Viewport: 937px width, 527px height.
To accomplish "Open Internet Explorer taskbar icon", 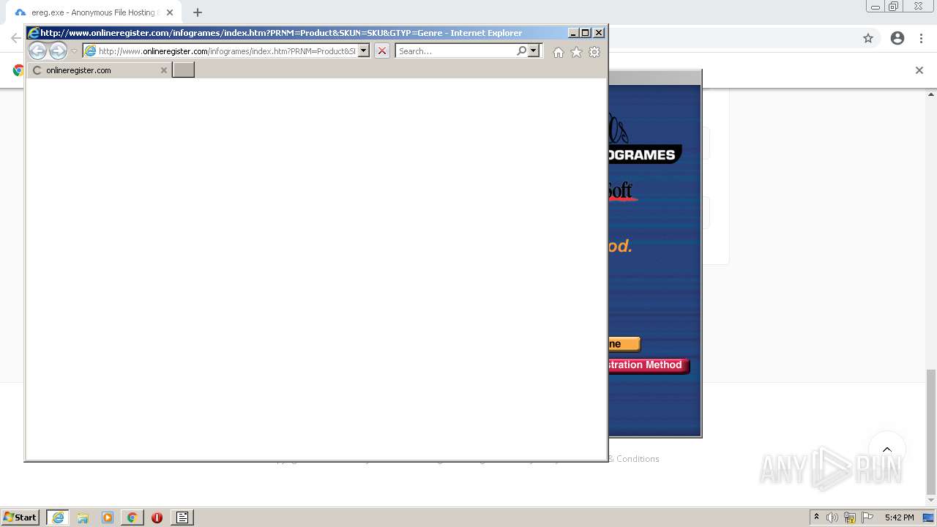I will 58,517.
